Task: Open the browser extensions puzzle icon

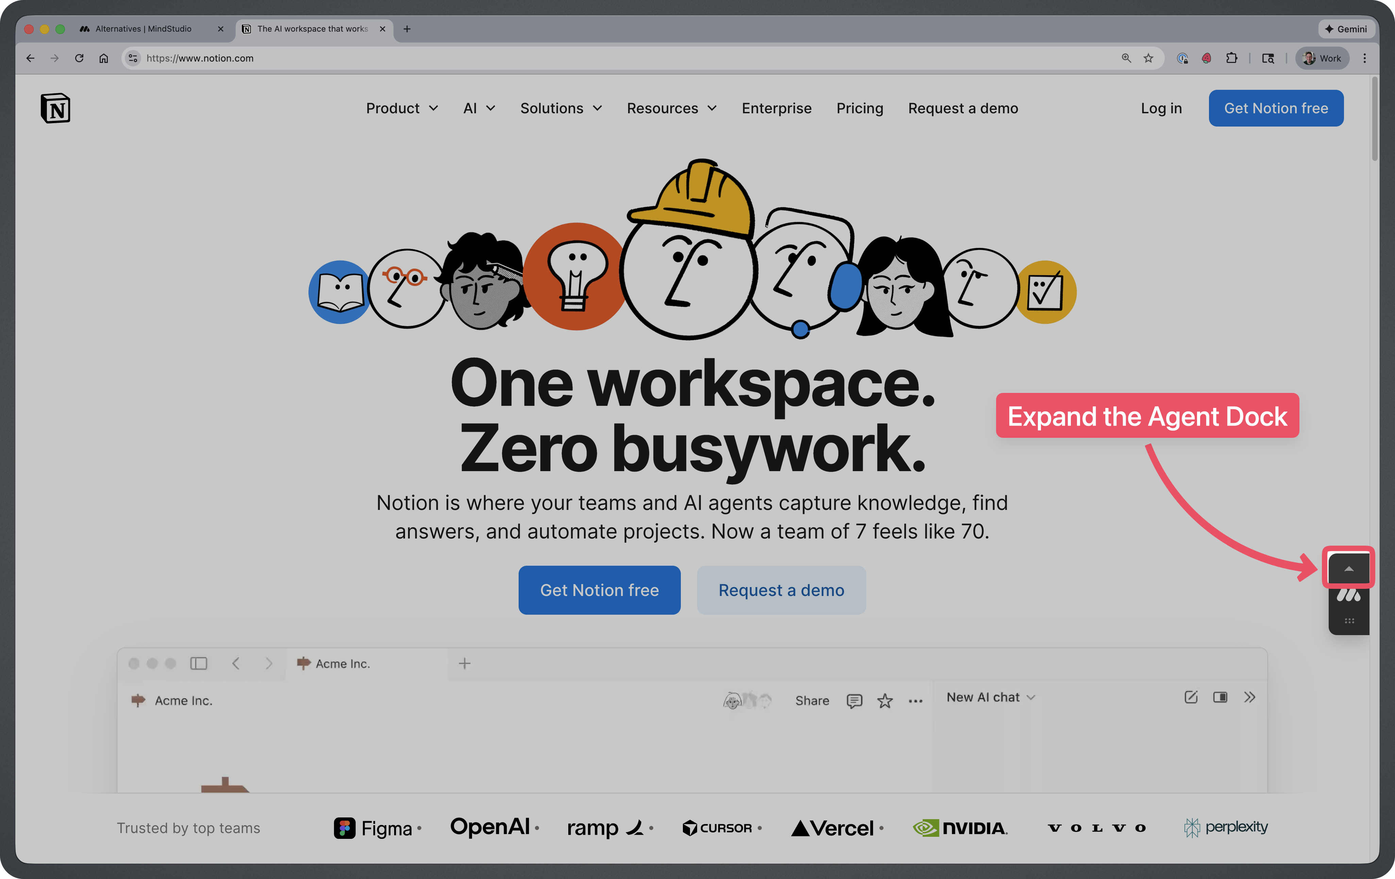Action: [x=1232, y=58]
